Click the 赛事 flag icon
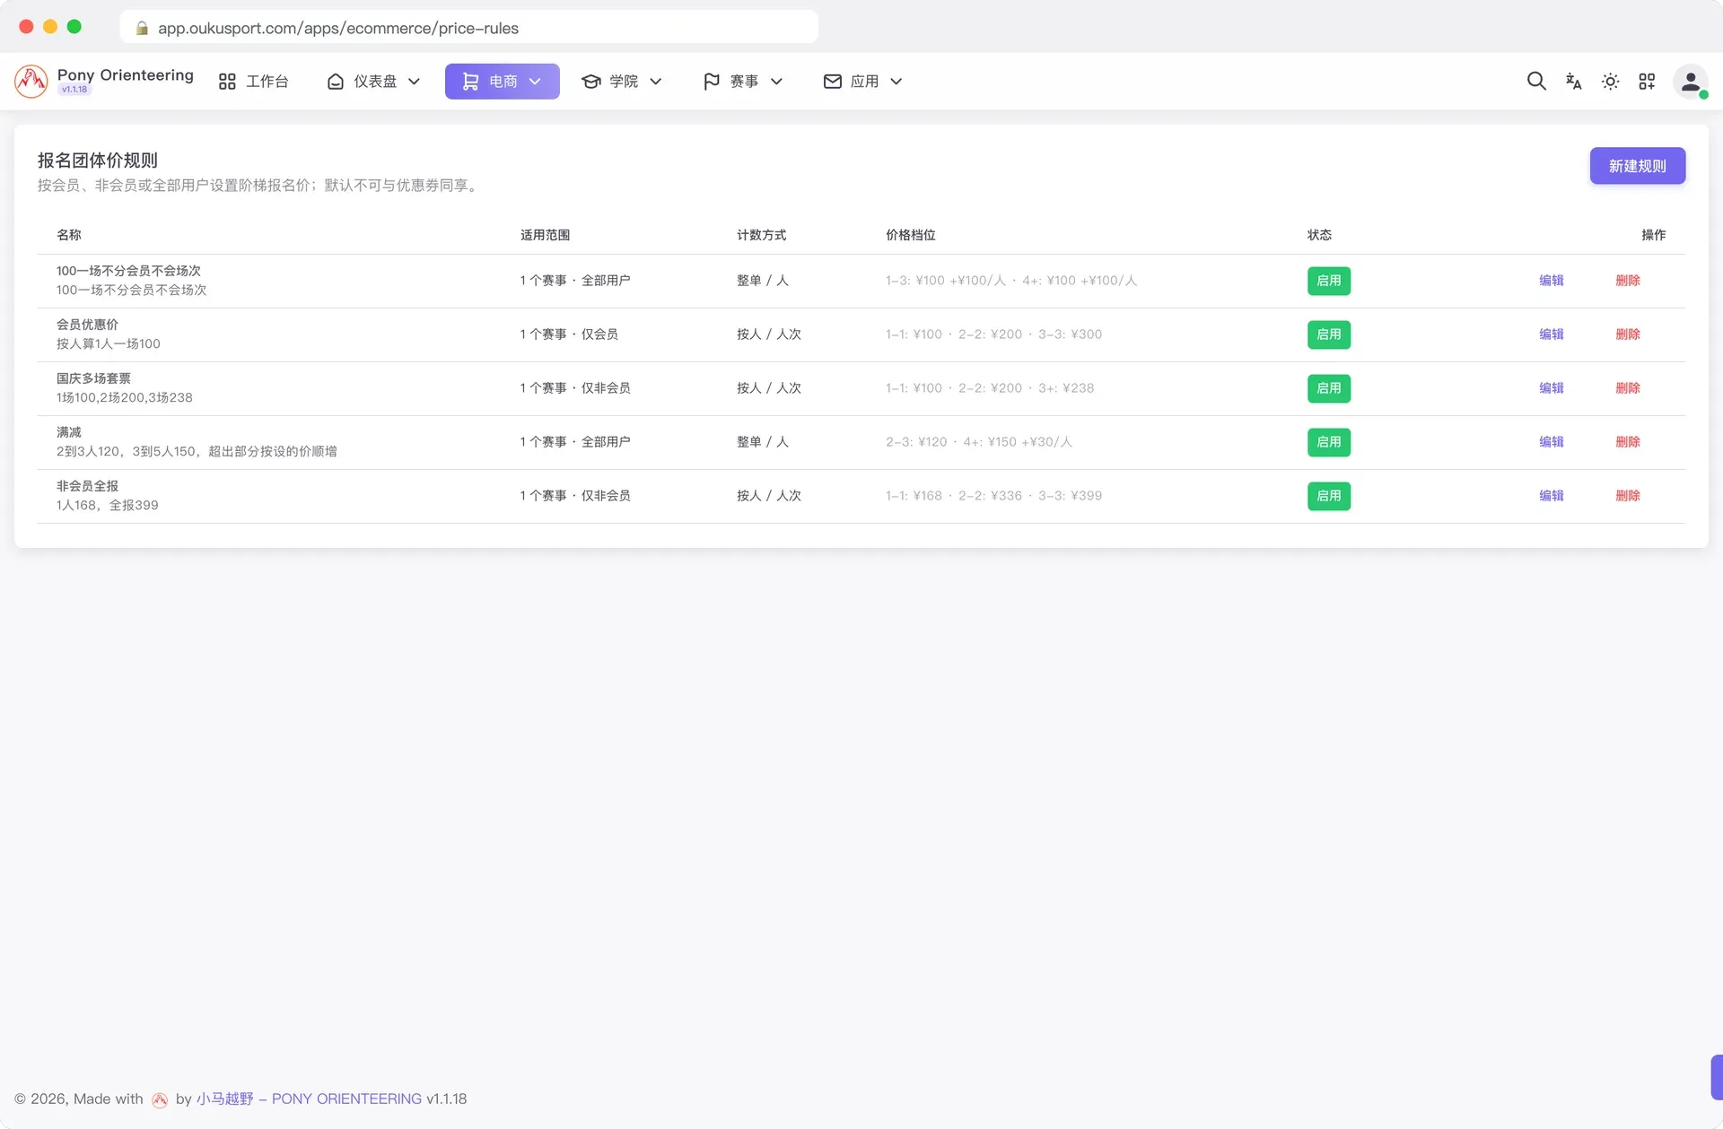1723x1129 pixels. coord(712,82)
